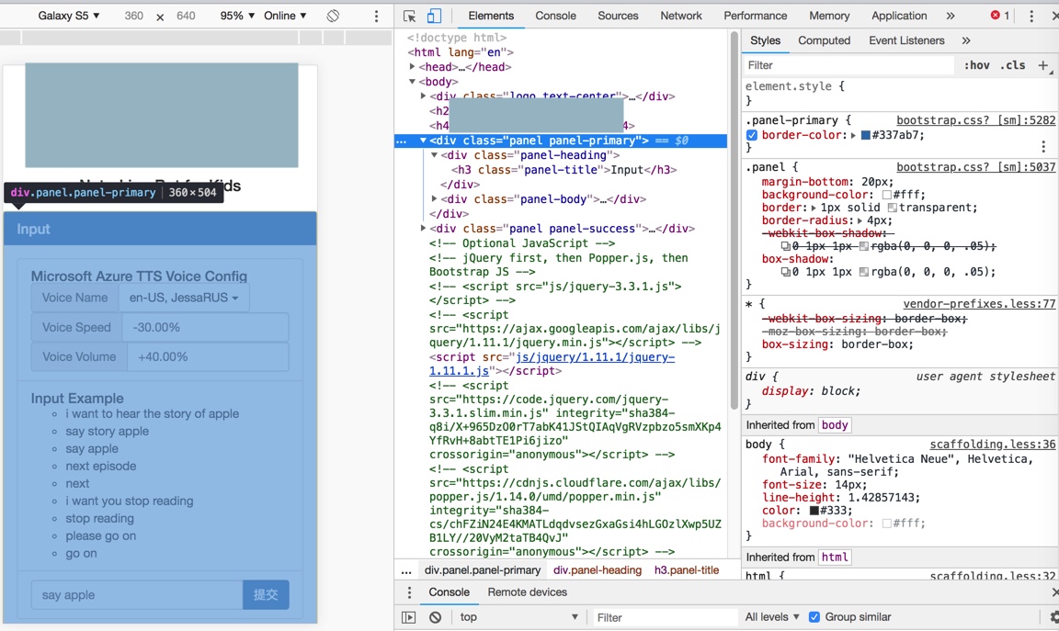
Task: Click the console Filter input field
Action: 664,617
